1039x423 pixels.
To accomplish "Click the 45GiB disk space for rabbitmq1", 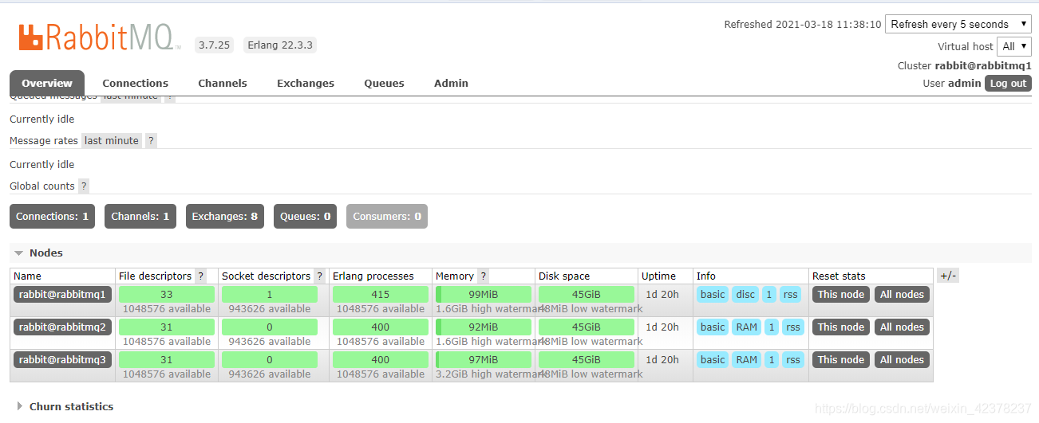I will click(587, 294).
